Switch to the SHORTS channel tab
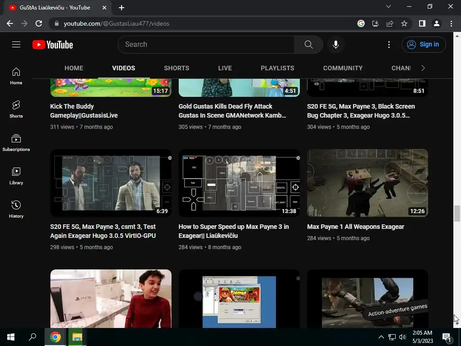 click(x=176, y=68)
